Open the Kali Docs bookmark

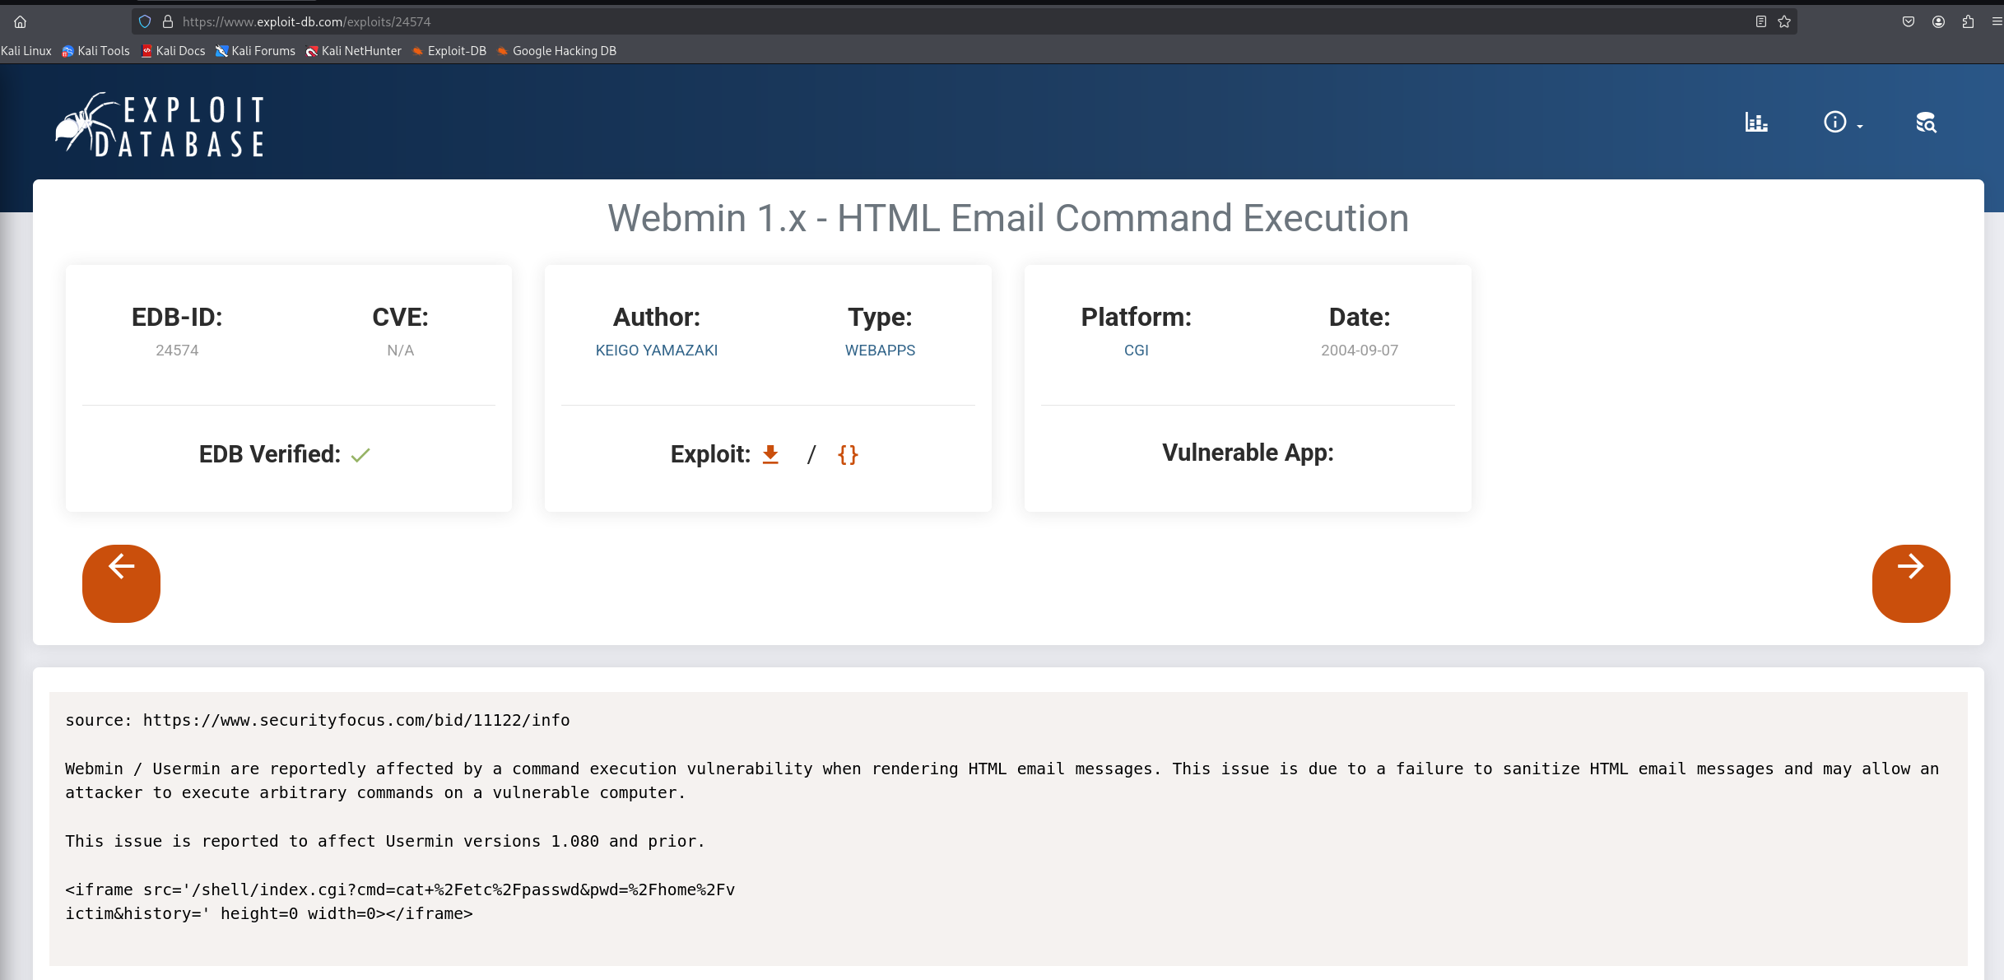pos(173,51)
